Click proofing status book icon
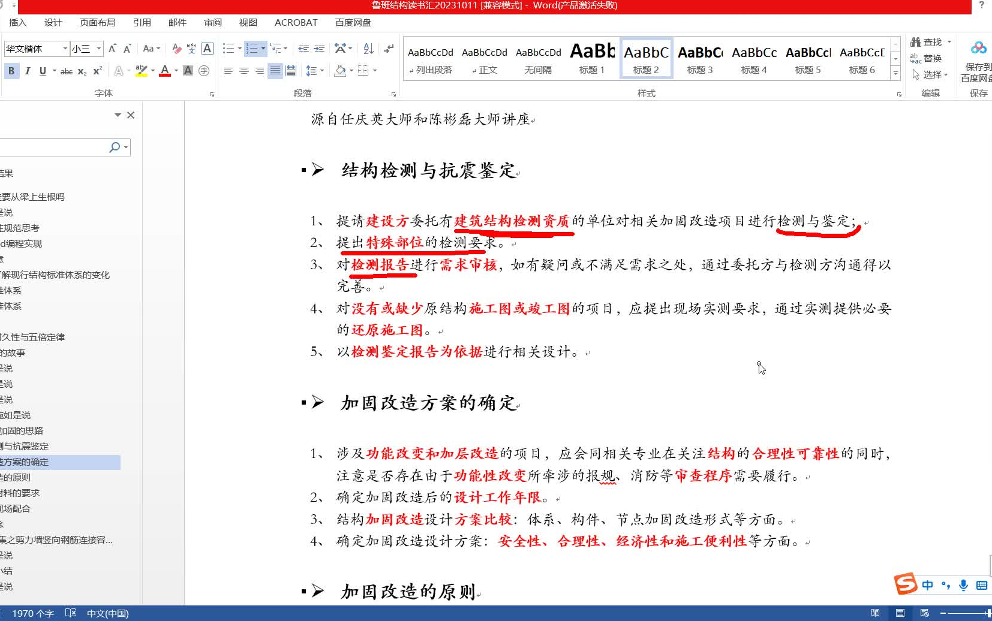The image size is (992, 621). 70,613
